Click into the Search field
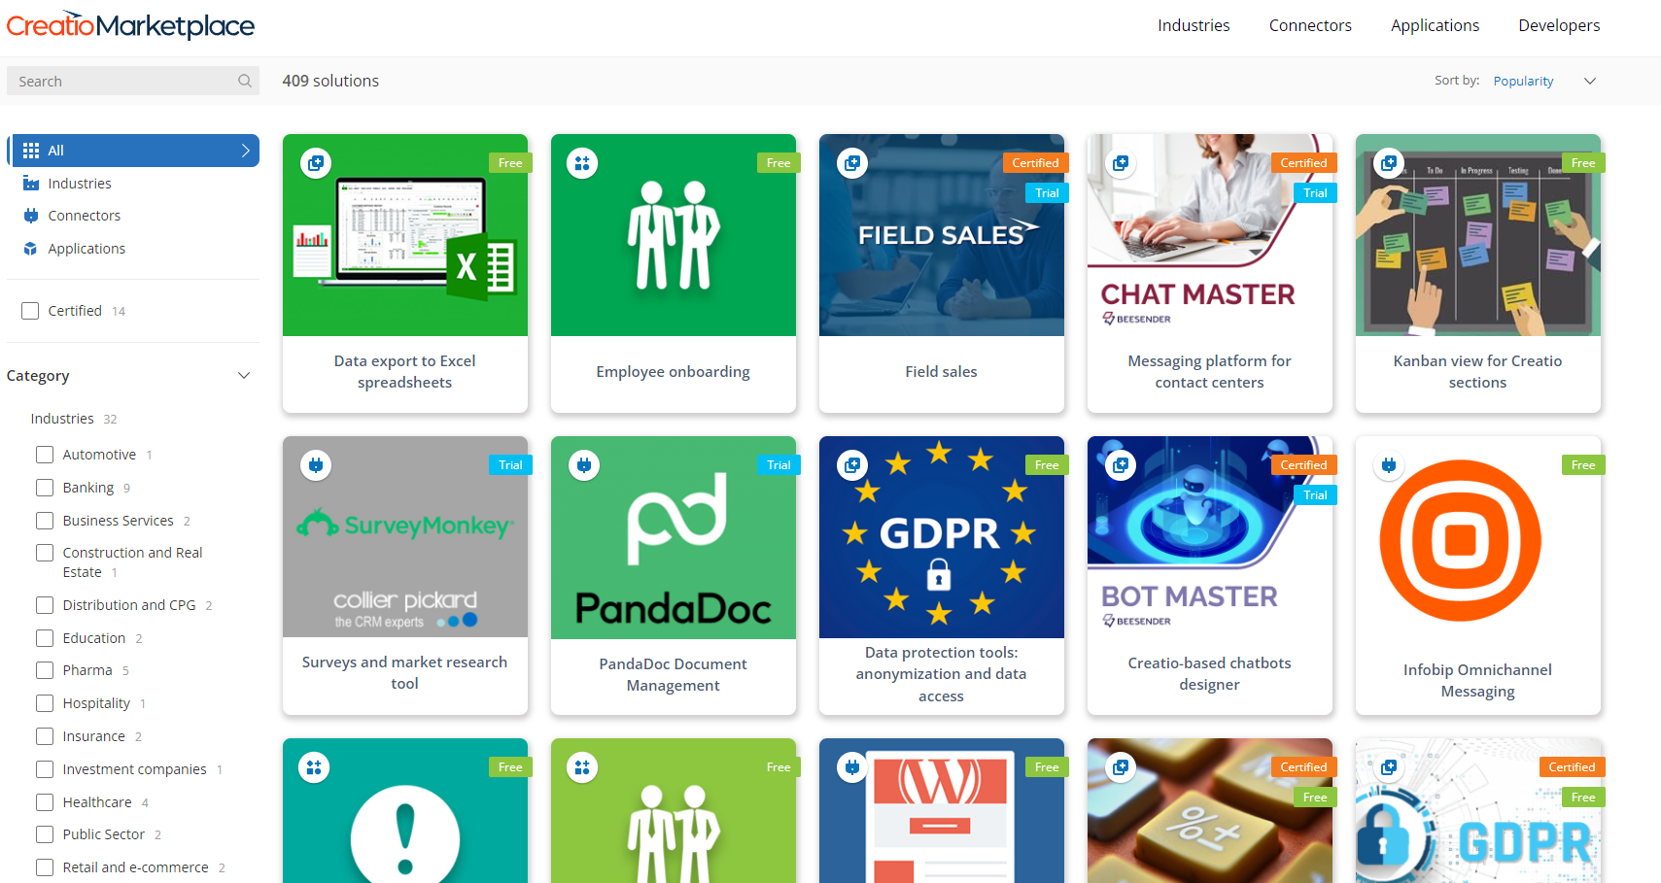Image resolution: width=1661 pixels, height=883 pixels. (133, 81)
